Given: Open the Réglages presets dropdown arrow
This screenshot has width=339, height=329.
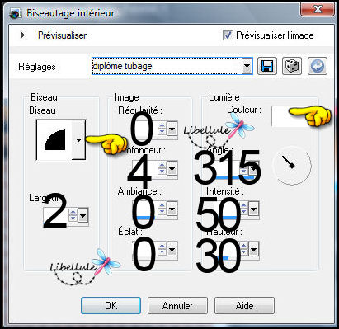Looking at the screenshot, I should click(247, 66).
